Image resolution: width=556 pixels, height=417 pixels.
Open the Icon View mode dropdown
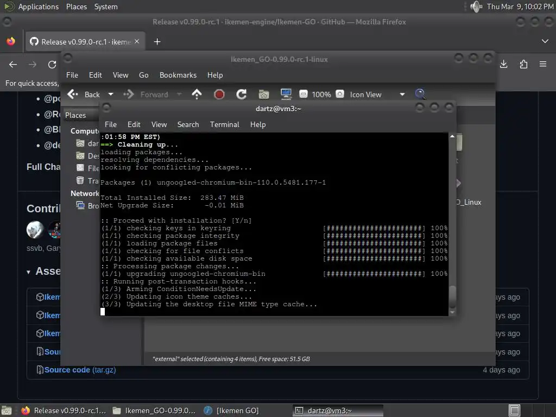point(377,94)
